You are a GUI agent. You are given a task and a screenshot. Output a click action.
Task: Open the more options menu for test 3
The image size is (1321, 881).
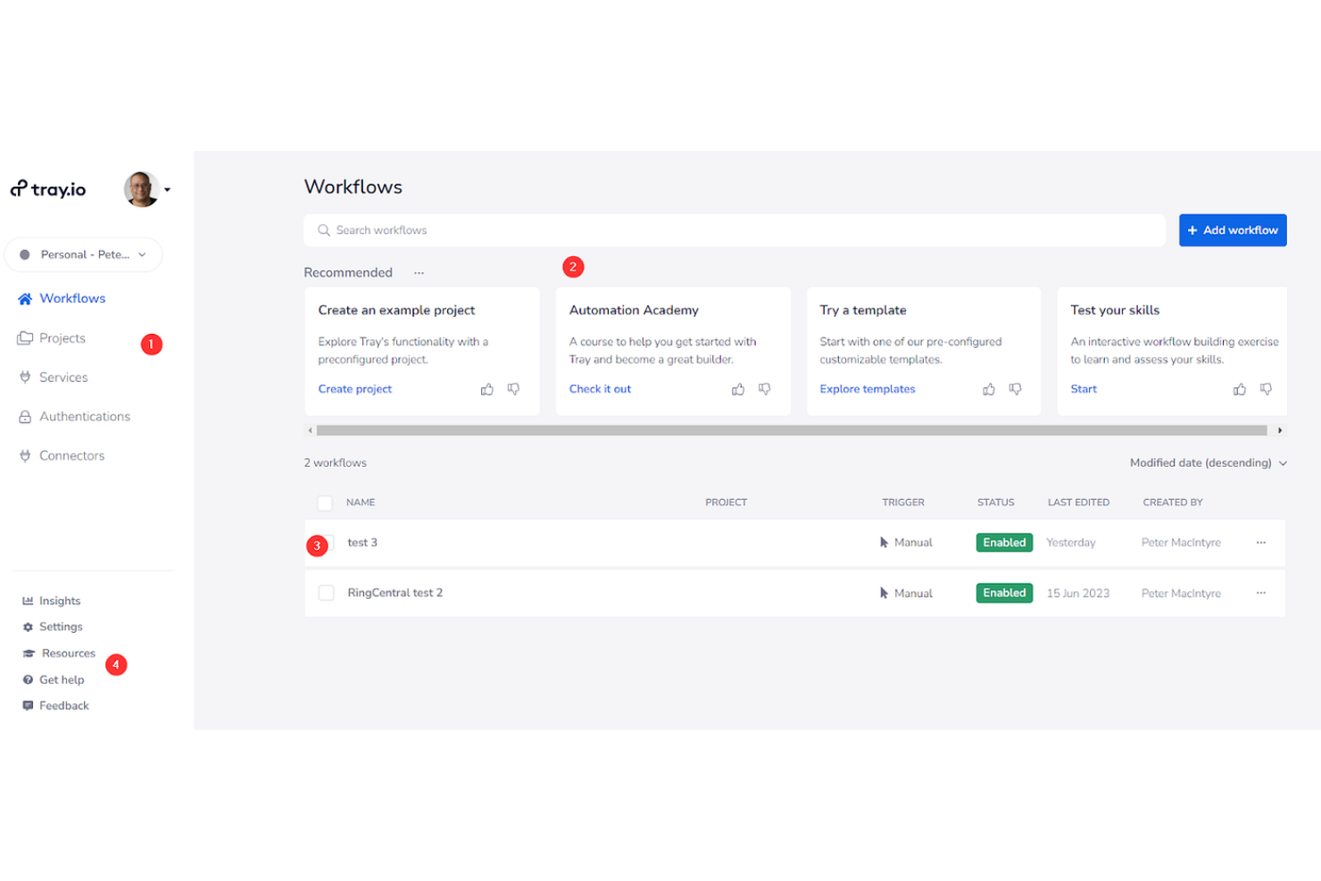(x=1261, y=543)
